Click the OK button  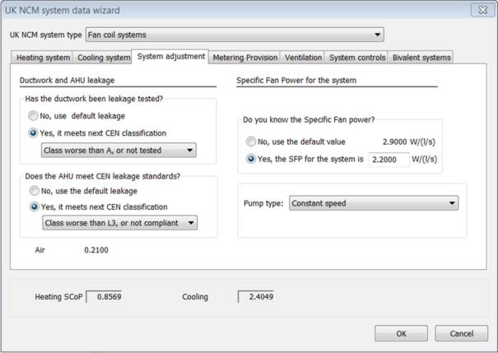pos(401,333)
